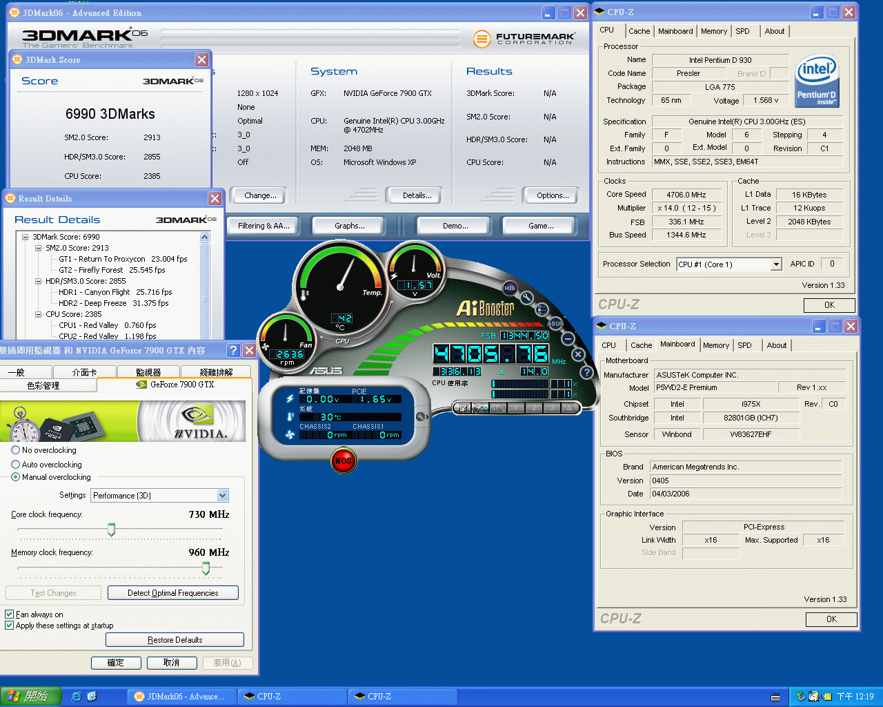
Task: Click the 取消 button in NVIDIA properties
Action: point(171,663)
